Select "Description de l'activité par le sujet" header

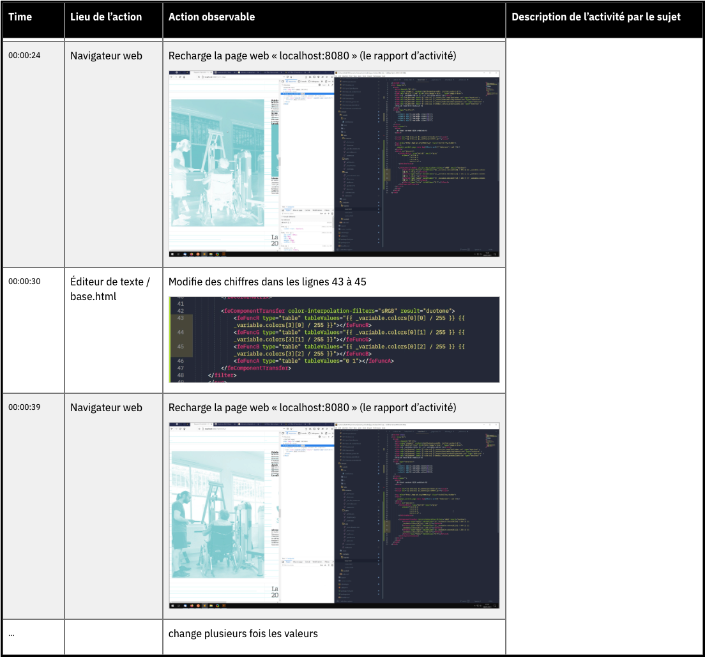[596, 17]
